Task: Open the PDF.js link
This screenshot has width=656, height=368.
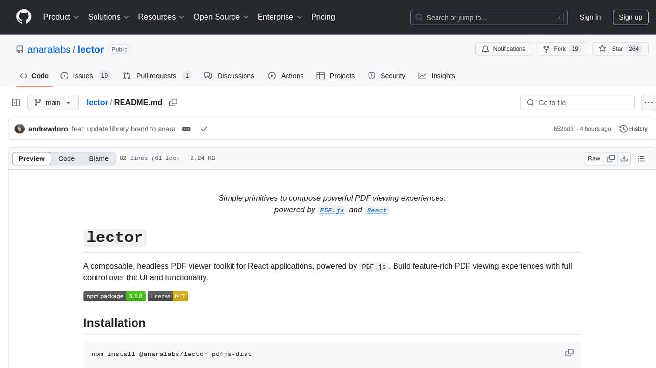Action: click(332, 210)
